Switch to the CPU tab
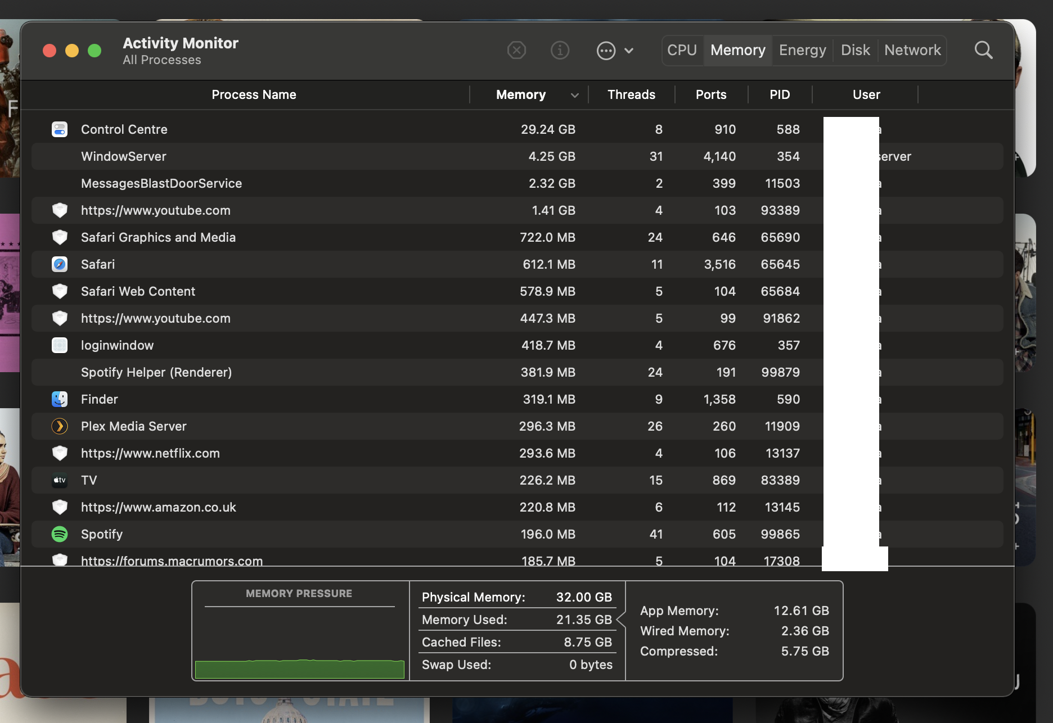 (x=682, y=51)
